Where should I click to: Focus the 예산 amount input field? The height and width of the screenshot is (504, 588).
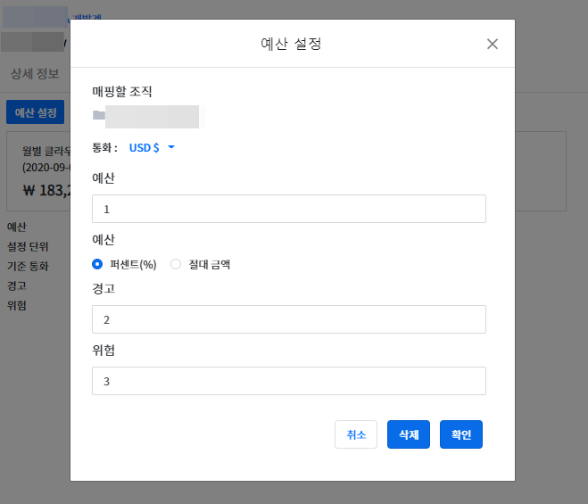coord(288,209)
